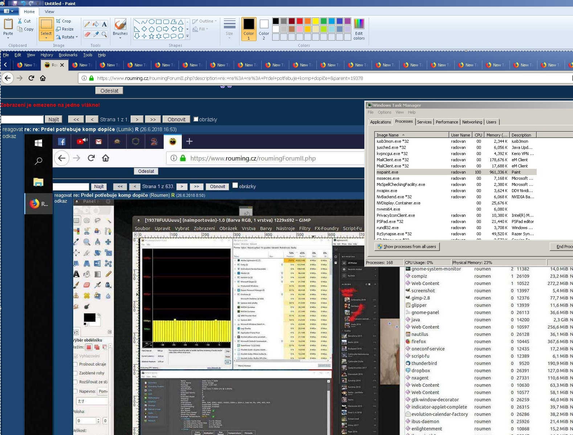This screenshot has width=573, height=435.
Task: Click the Firefox reload icon near address bar
Action: tap(31, 78)
